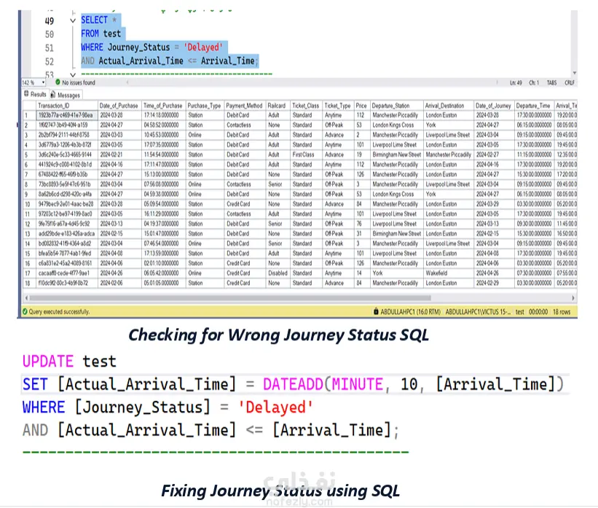Click the green No issues found check icon
The width and height of the screenshot is (598, 508).
tap(58, 82)
